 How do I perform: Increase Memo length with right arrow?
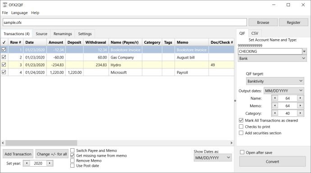tap(300, 105)
